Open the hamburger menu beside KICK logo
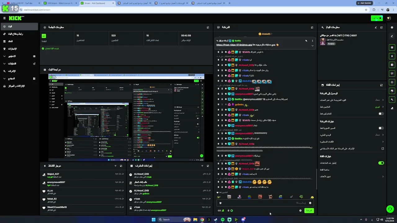The height and width of the screenshot is (223, 397). (x=4, y=18)
